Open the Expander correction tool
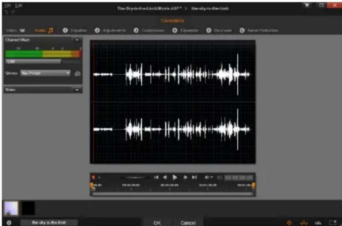The image size is (342, 226). coord(185,30)
